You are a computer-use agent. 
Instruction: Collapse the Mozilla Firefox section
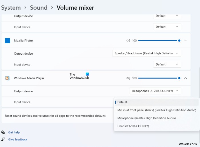click(186, 41)
